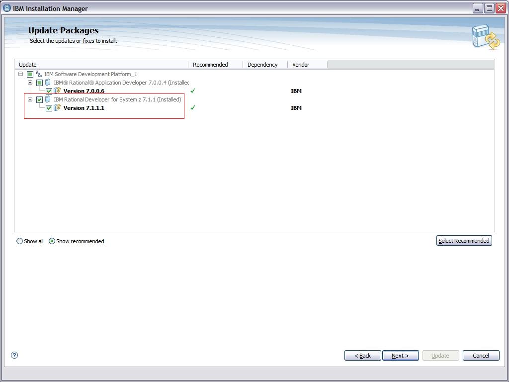The width and height of the screenshot is (509, 382).
Task: Open help via the question mark icon
Action: pyautogui.click(x=14, y=355)
